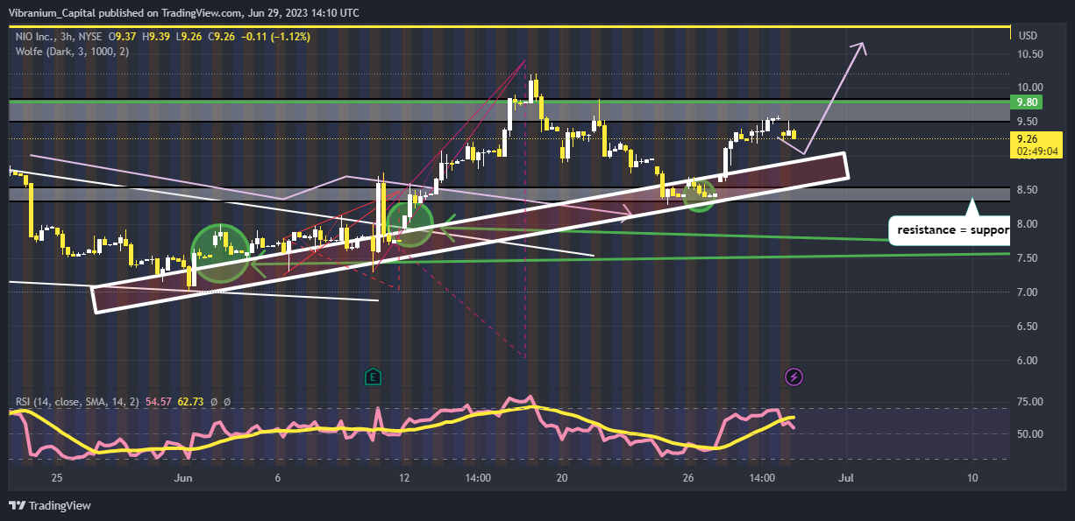Click the 7.50 price axis label

[1029, 258]
